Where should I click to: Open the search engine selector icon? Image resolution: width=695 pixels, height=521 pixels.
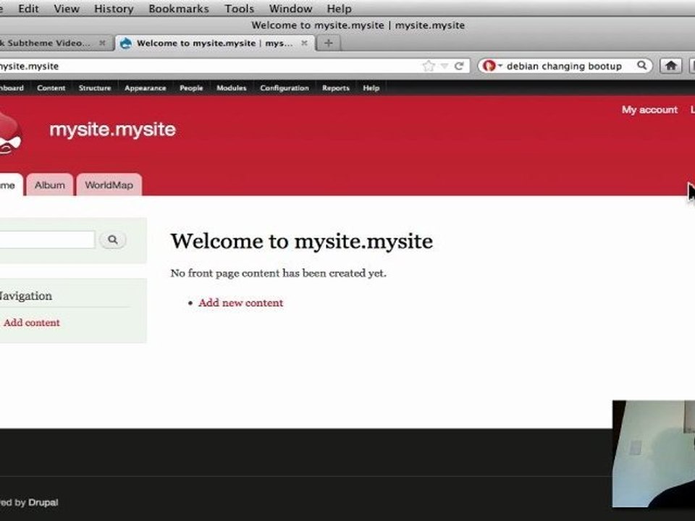pos(491,66)
